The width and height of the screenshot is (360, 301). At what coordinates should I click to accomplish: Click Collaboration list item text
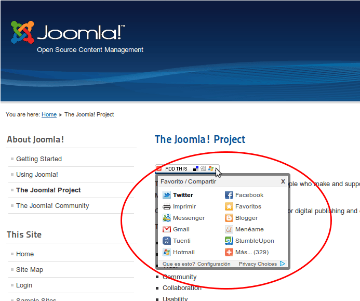point(182,288)
